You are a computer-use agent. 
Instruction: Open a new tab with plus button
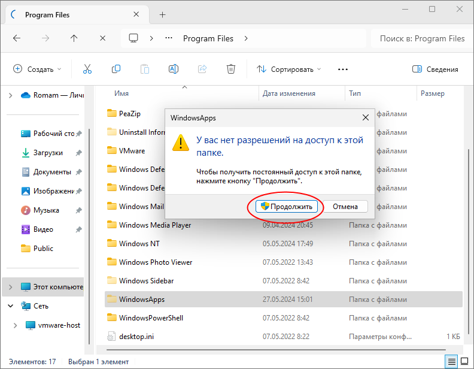pos(163,14)
